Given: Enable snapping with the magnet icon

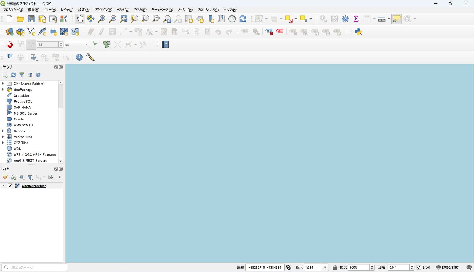Looking at the screenshot, I should (9, 44).
